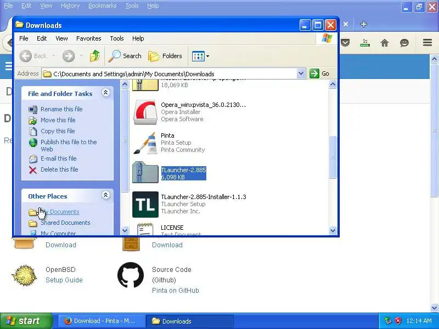
Task: Open the Firefox Bookmarks menu
Action: [102, 5]
